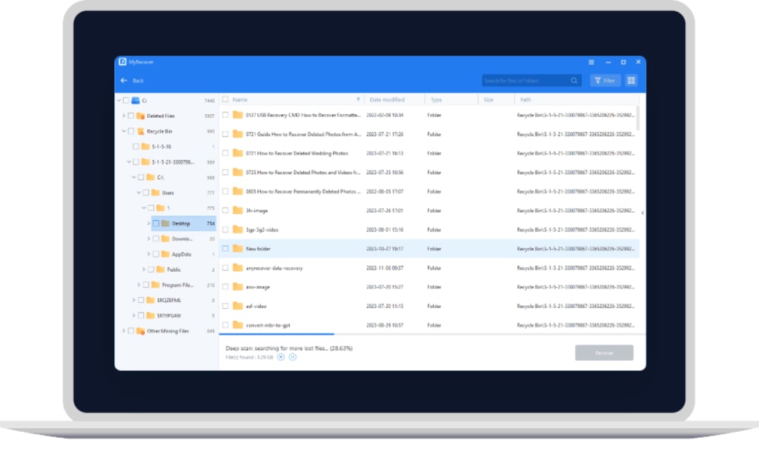Click folder icon of arw-image row
Viewport: 759px width, 457px height.
tap(237, 287)
